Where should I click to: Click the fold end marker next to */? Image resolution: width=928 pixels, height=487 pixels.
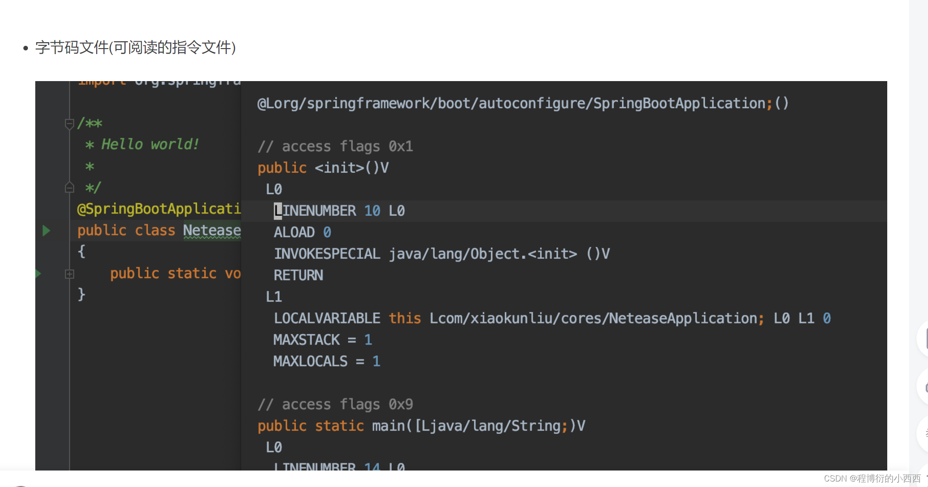tap(70, 187)
